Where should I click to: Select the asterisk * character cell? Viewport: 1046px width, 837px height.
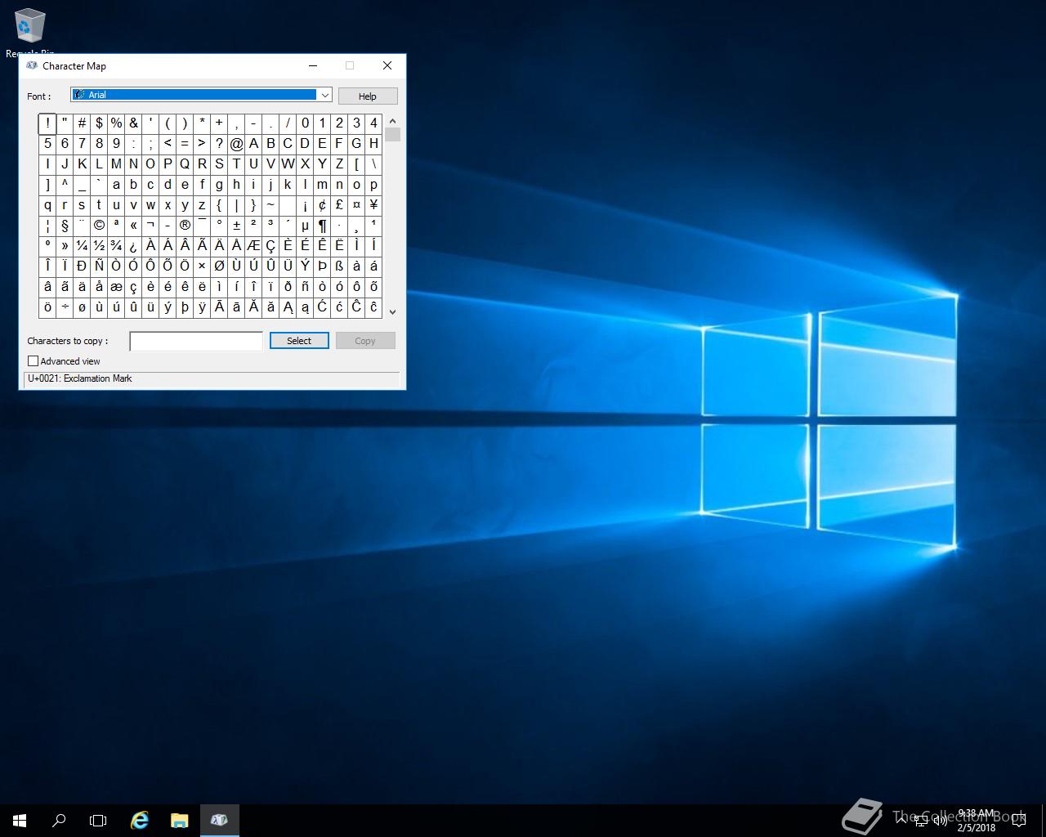[x=202, y=123]
